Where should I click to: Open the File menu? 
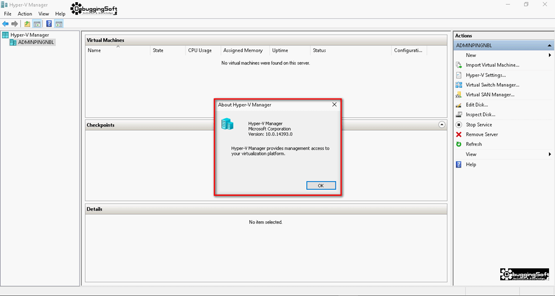[x=8, y=14]
